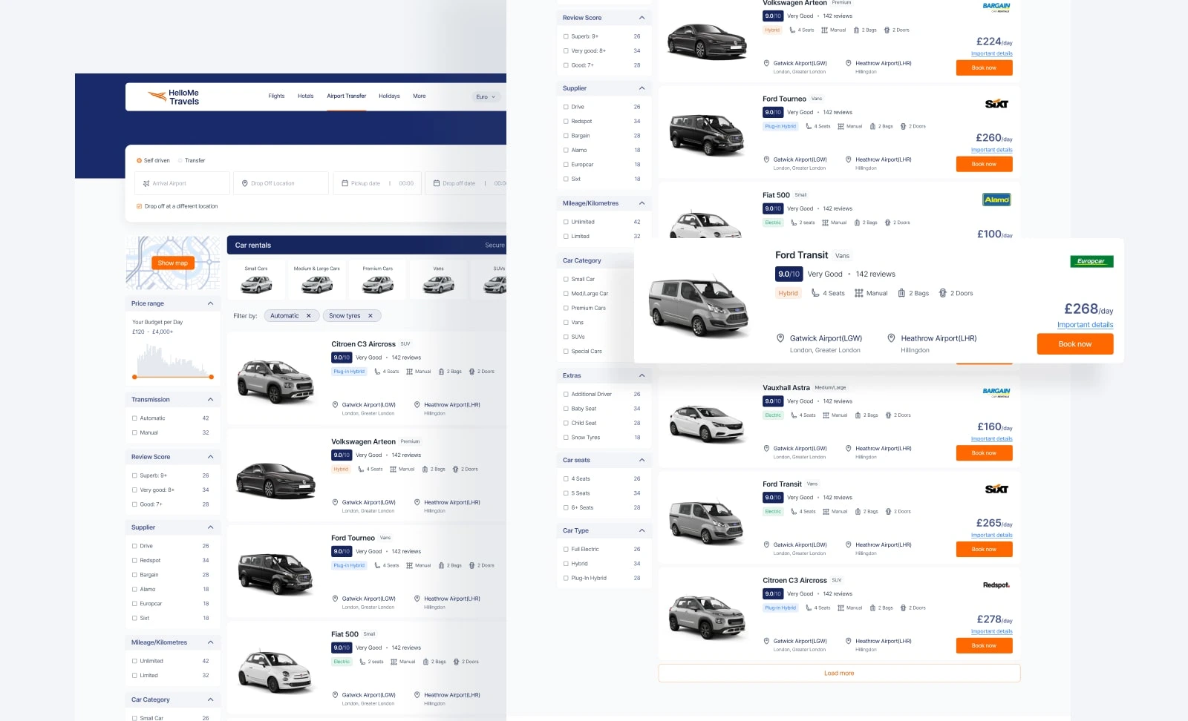Collapse the Transmission filter section

[x=210, y=400]
